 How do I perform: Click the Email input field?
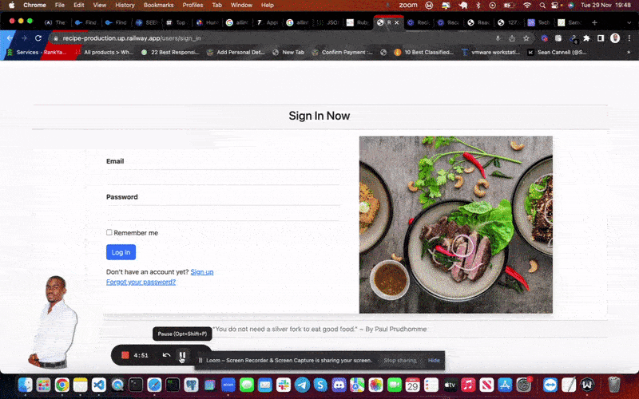(223, 176)
